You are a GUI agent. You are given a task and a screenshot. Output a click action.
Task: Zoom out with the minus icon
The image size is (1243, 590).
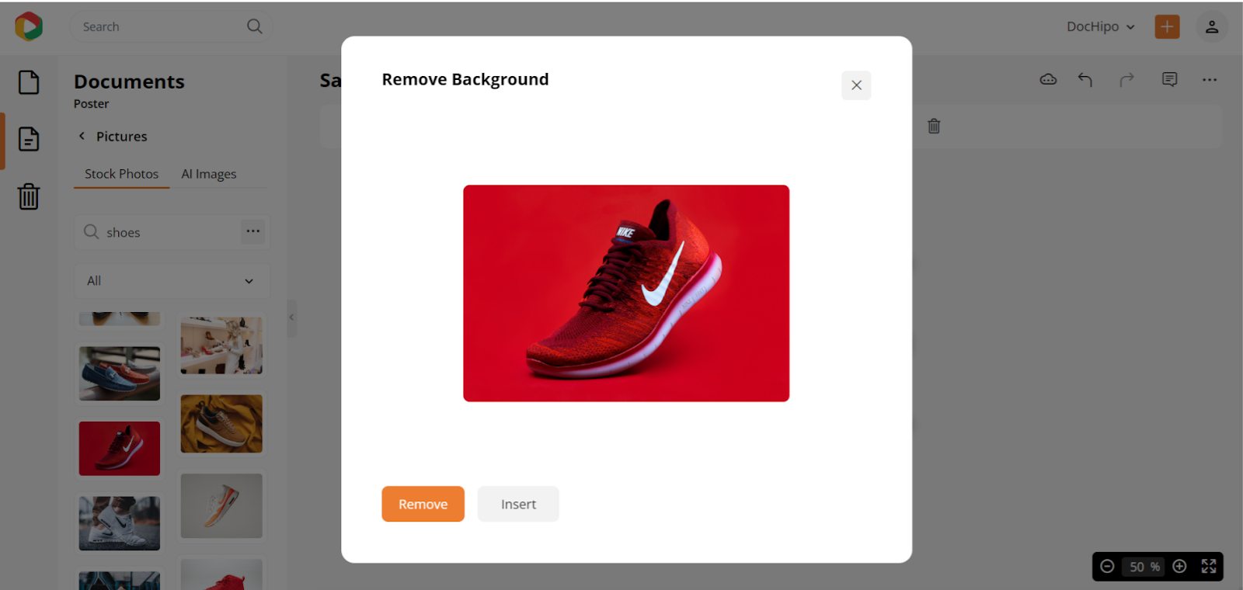coord(1107,567)
